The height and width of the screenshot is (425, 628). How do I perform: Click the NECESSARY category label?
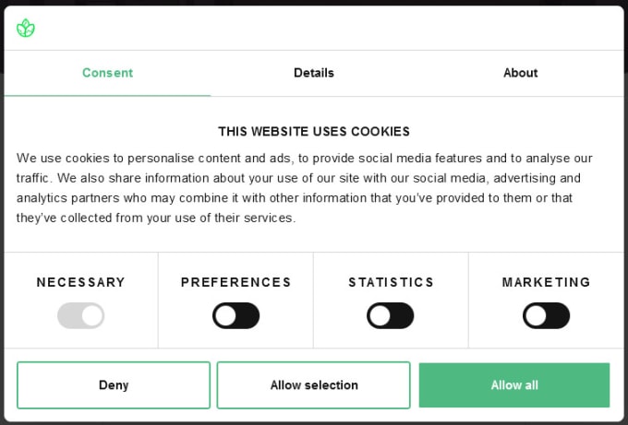point(81,282)
